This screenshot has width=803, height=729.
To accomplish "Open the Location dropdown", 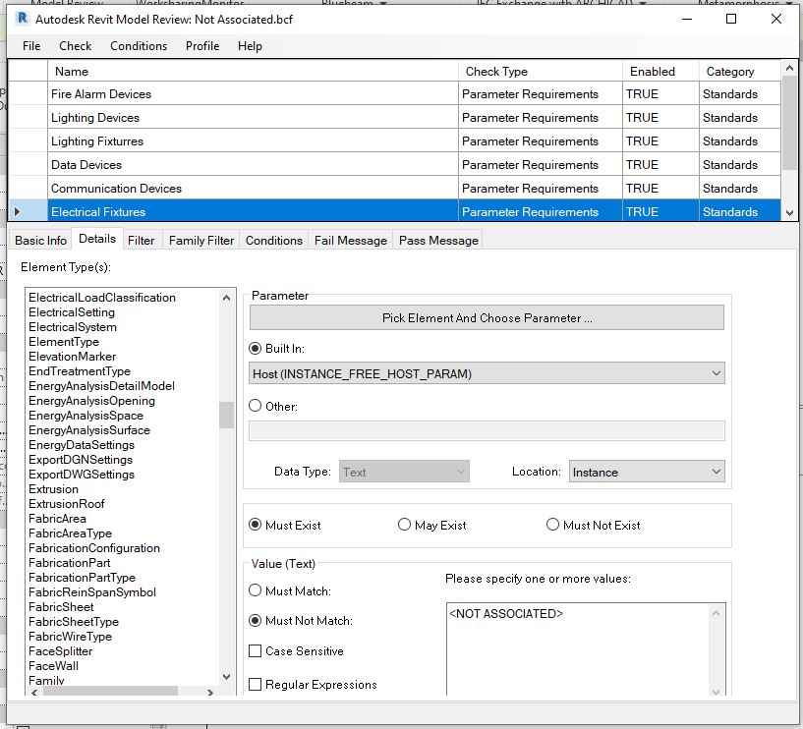I will tap(647, 472).
